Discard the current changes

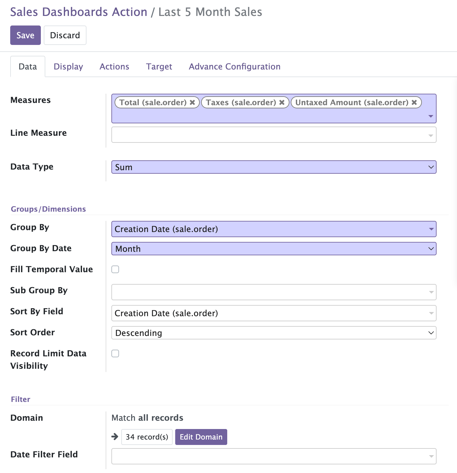(x=65, y=35)
